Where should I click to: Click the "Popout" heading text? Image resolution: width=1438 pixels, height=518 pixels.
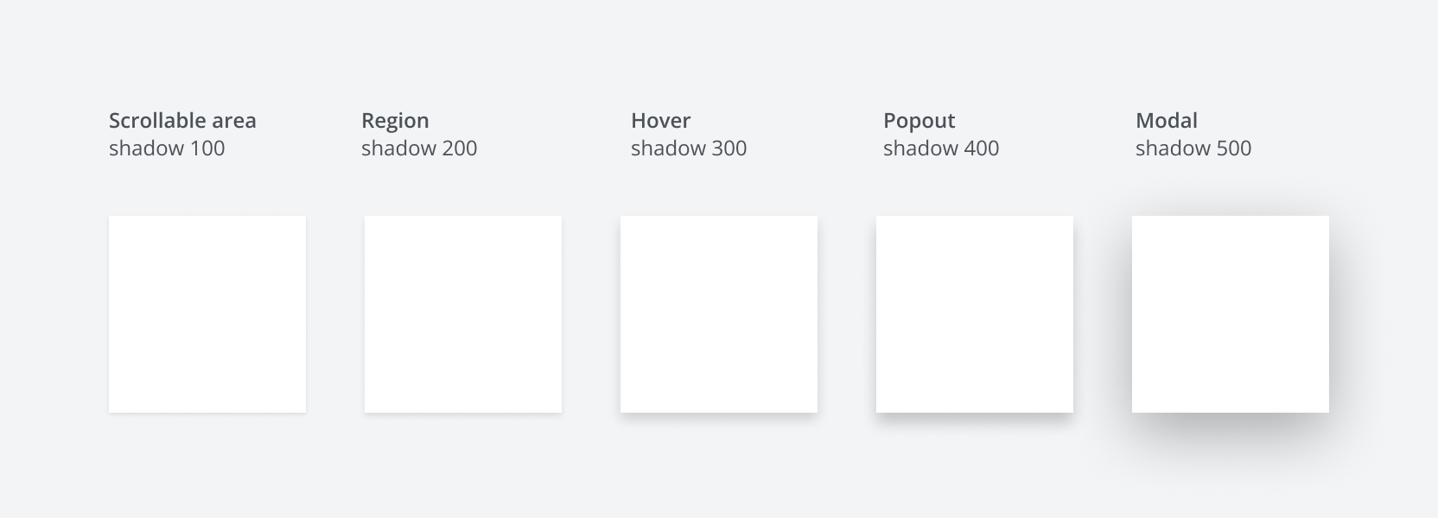pyautogui.click(x=919, y=121)
